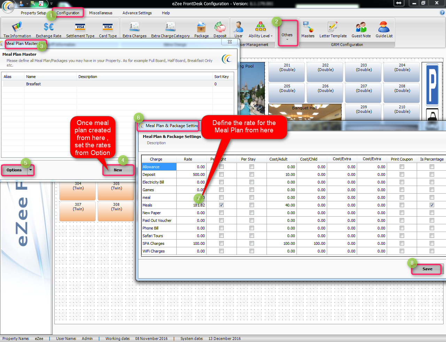Toggle Per Stay checkbox for WiFi Charges
The image size is (446, 342).
coord(252,251)
